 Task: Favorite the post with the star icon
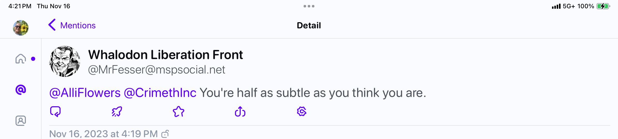pyautogui.click(x=179, y=112)
